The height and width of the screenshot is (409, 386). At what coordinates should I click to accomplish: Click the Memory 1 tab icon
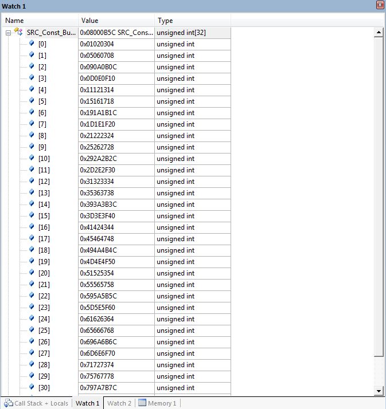tap(142, 403)
